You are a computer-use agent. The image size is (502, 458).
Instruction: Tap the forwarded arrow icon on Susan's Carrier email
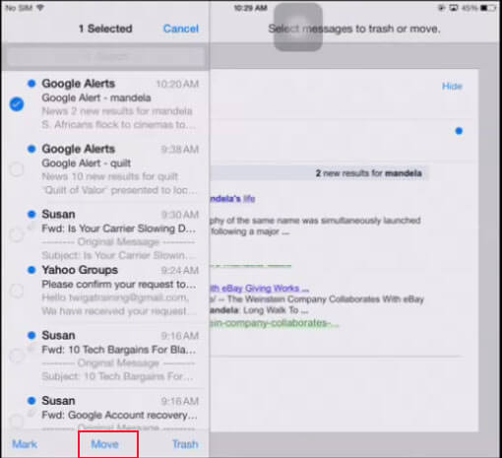pyautogui.click(x=31, y=227)
